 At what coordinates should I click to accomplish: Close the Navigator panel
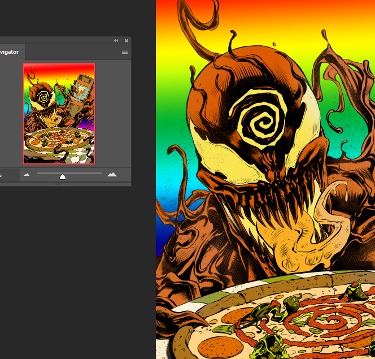[127, 41]
